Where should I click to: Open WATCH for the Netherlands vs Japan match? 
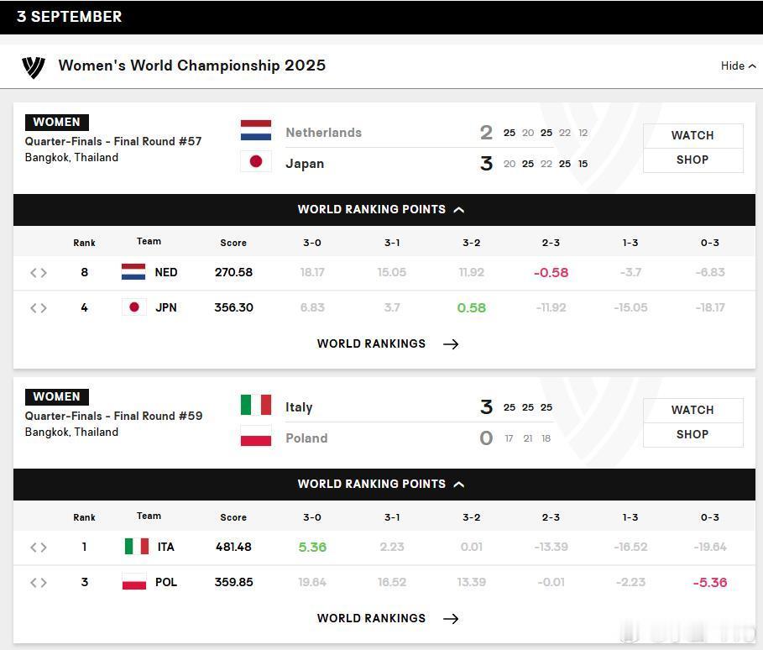click(x=693, y=135)
